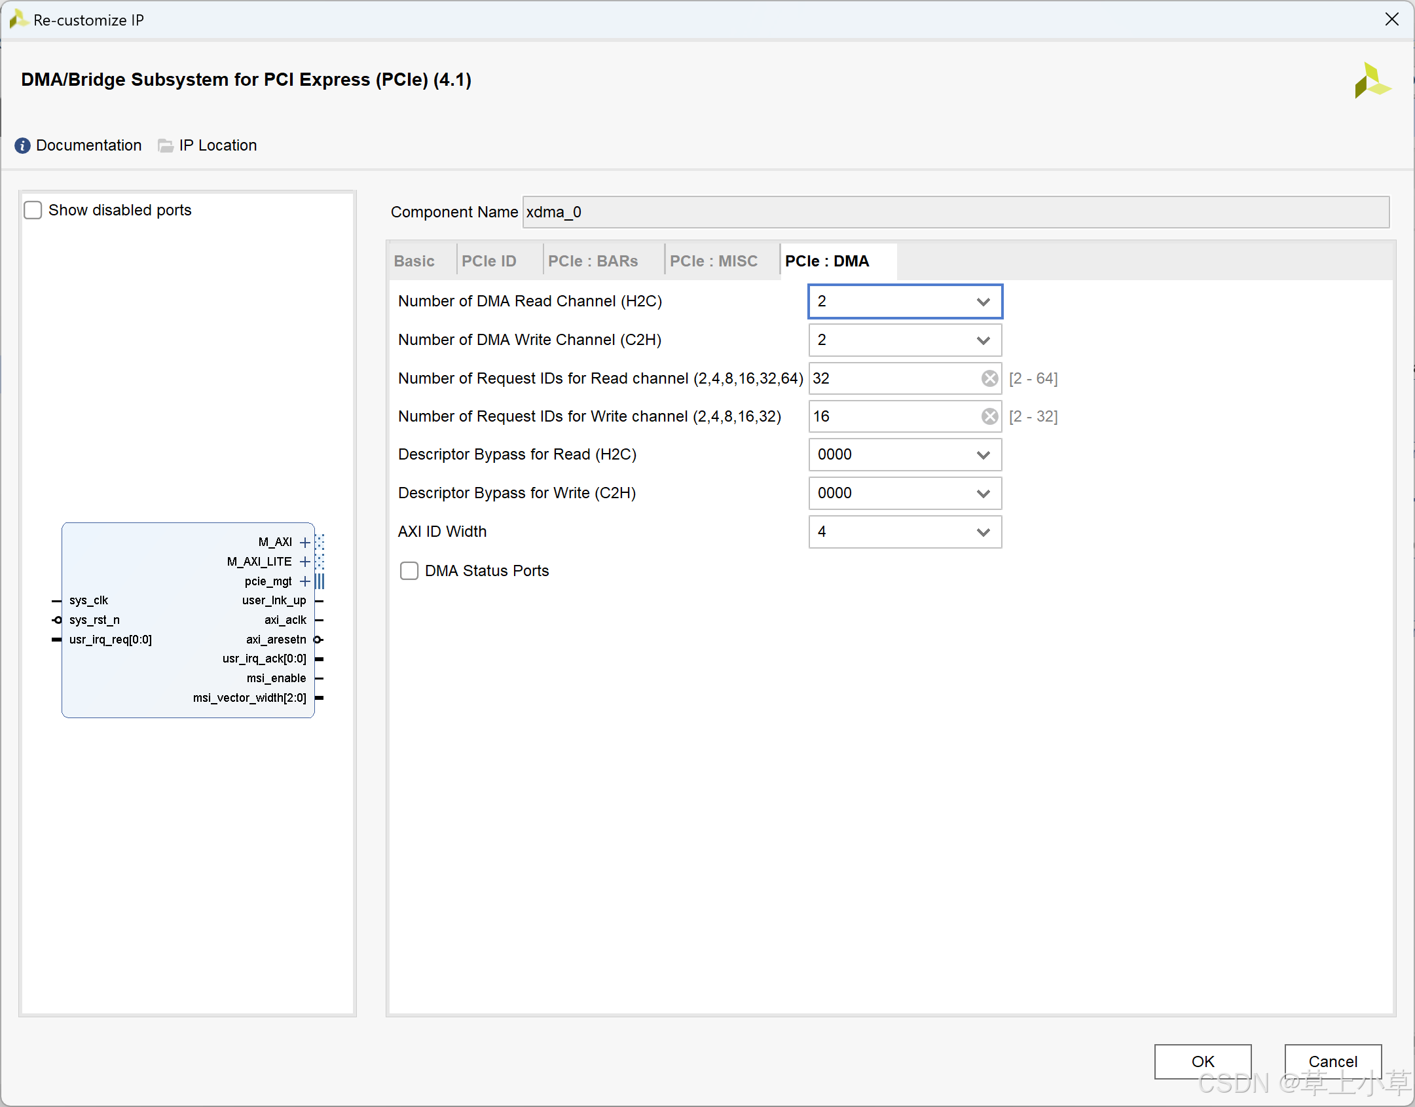
Task: Expand the M_AXI_LITE port plus icon
Action: click(304, 562)
